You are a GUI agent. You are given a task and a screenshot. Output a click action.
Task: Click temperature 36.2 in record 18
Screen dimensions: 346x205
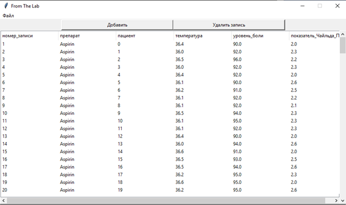coord(180,174)
